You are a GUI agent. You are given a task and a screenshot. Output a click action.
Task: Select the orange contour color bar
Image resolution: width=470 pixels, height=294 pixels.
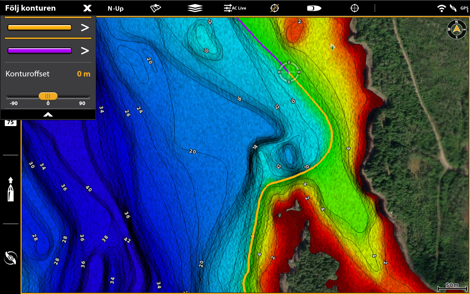[x=39, y=28]
